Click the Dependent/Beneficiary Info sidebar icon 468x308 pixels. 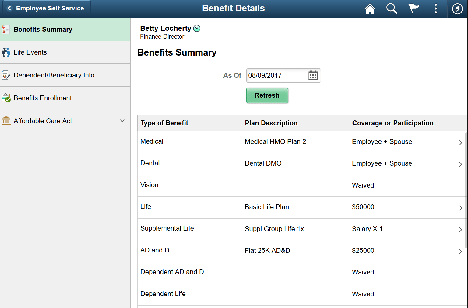(5, 75)
